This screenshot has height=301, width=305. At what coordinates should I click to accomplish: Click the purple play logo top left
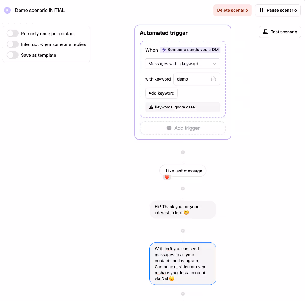[7, 10]
